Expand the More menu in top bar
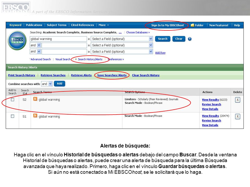Viewport: 250px width, 187px height. (x=104, y=25)
